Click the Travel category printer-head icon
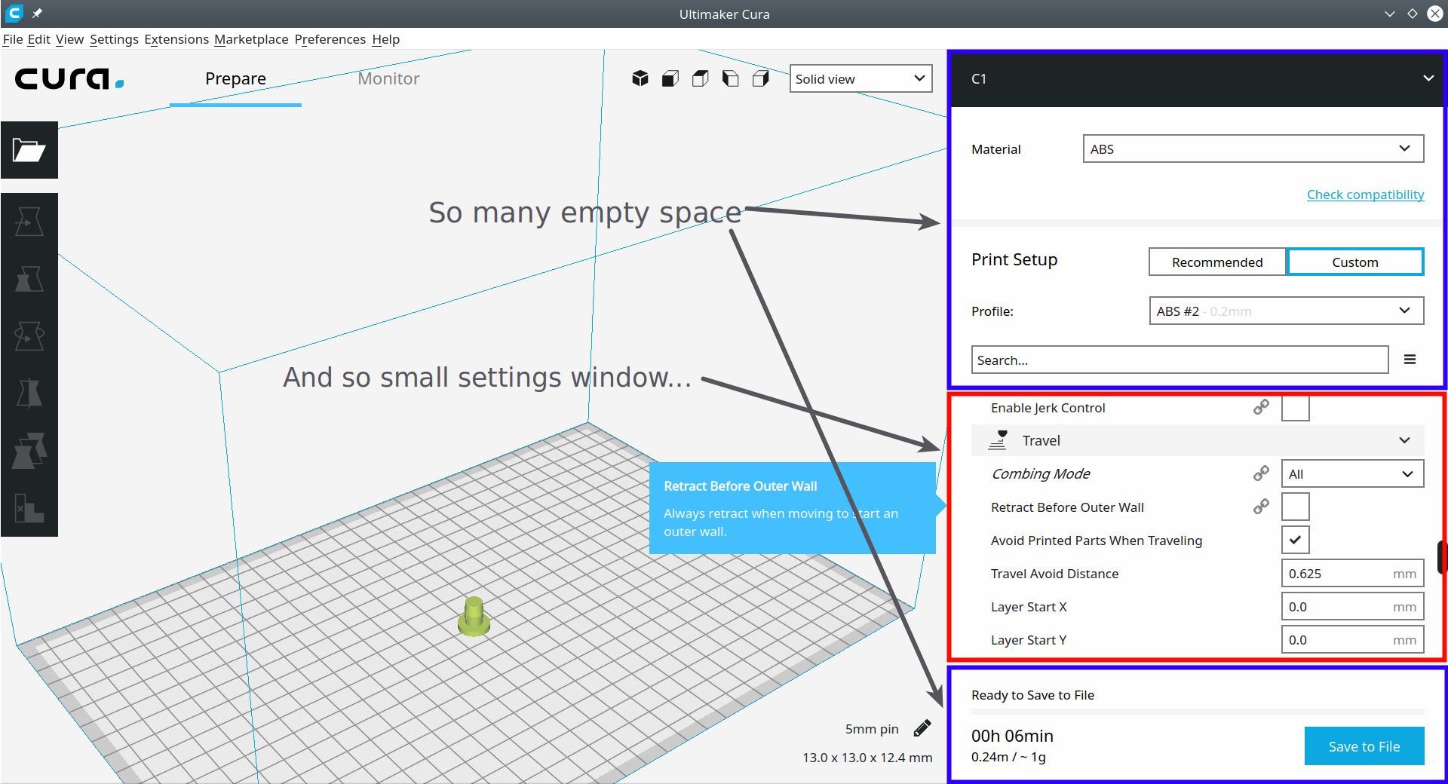This screenshot has height=784, width=1448. pos(998,440)
